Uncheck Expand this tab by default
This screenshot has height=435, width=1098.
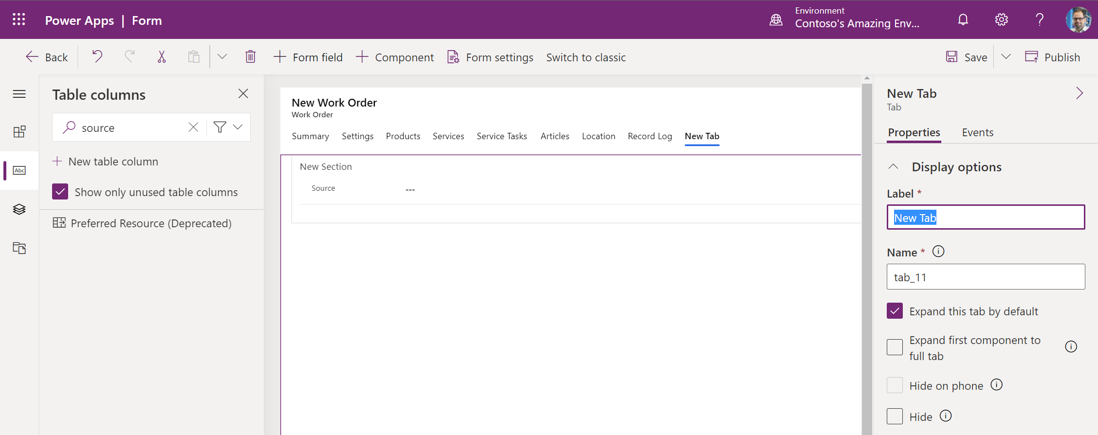point(895,311)
